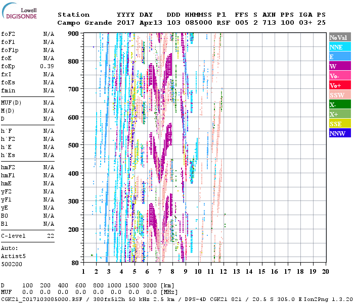Select the NoVal legend swatch
Image resolution: width=354 pixels, height=303 pixels.
click(340, 37)
